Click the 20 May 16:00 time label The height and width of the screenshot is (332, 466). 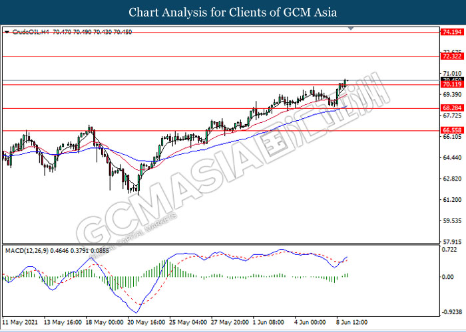(x=146, y=322)
